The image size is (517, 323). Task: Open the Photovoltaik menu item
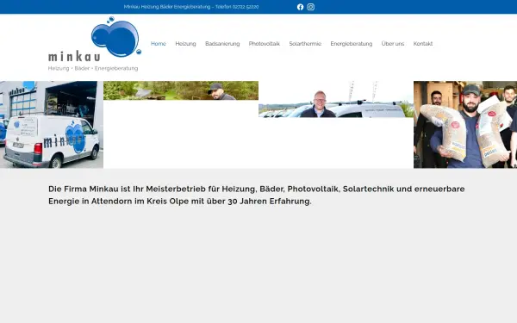pyautogui.click(x=265, y=44)
